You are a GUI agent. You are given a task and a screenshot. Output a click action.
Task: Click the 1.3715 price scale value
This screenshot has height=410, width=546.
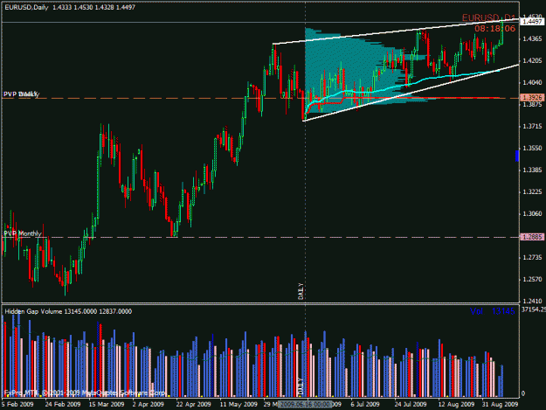(x=532, y=126)
